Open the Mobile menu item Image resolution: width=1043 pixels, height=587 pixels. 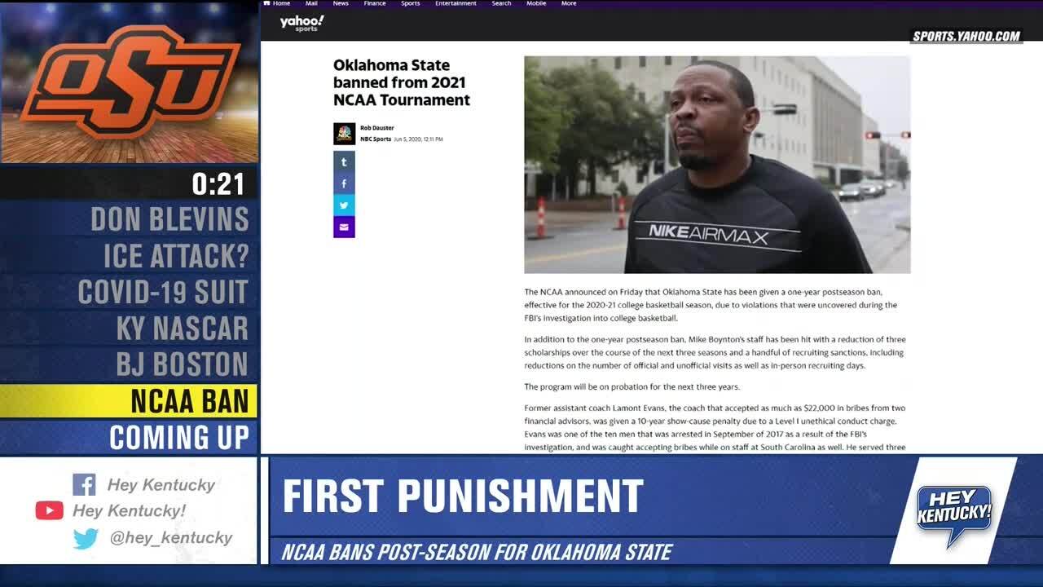pyautogui.click(x=536, y=3)
